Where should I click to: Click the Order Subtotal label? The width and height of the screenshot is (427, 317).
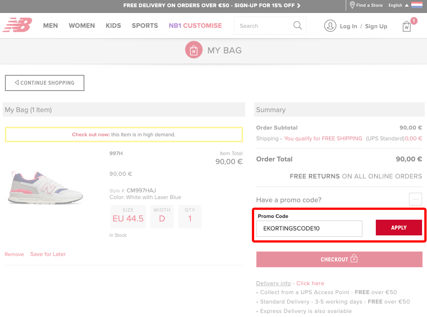click(277, 128)
